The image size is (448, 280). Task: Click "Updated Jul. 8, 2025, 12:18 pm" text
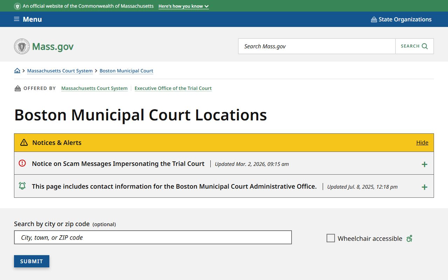[362, 187]
